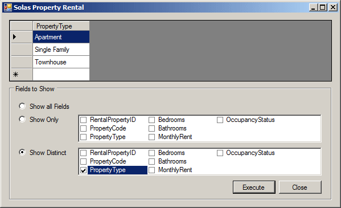Screen dimensions: 341x208
Task: Select the Show Only radio button
Action: [22, 119]
